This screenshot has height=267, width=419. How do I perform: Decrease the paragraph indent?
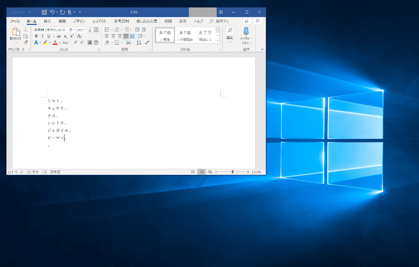138,30
